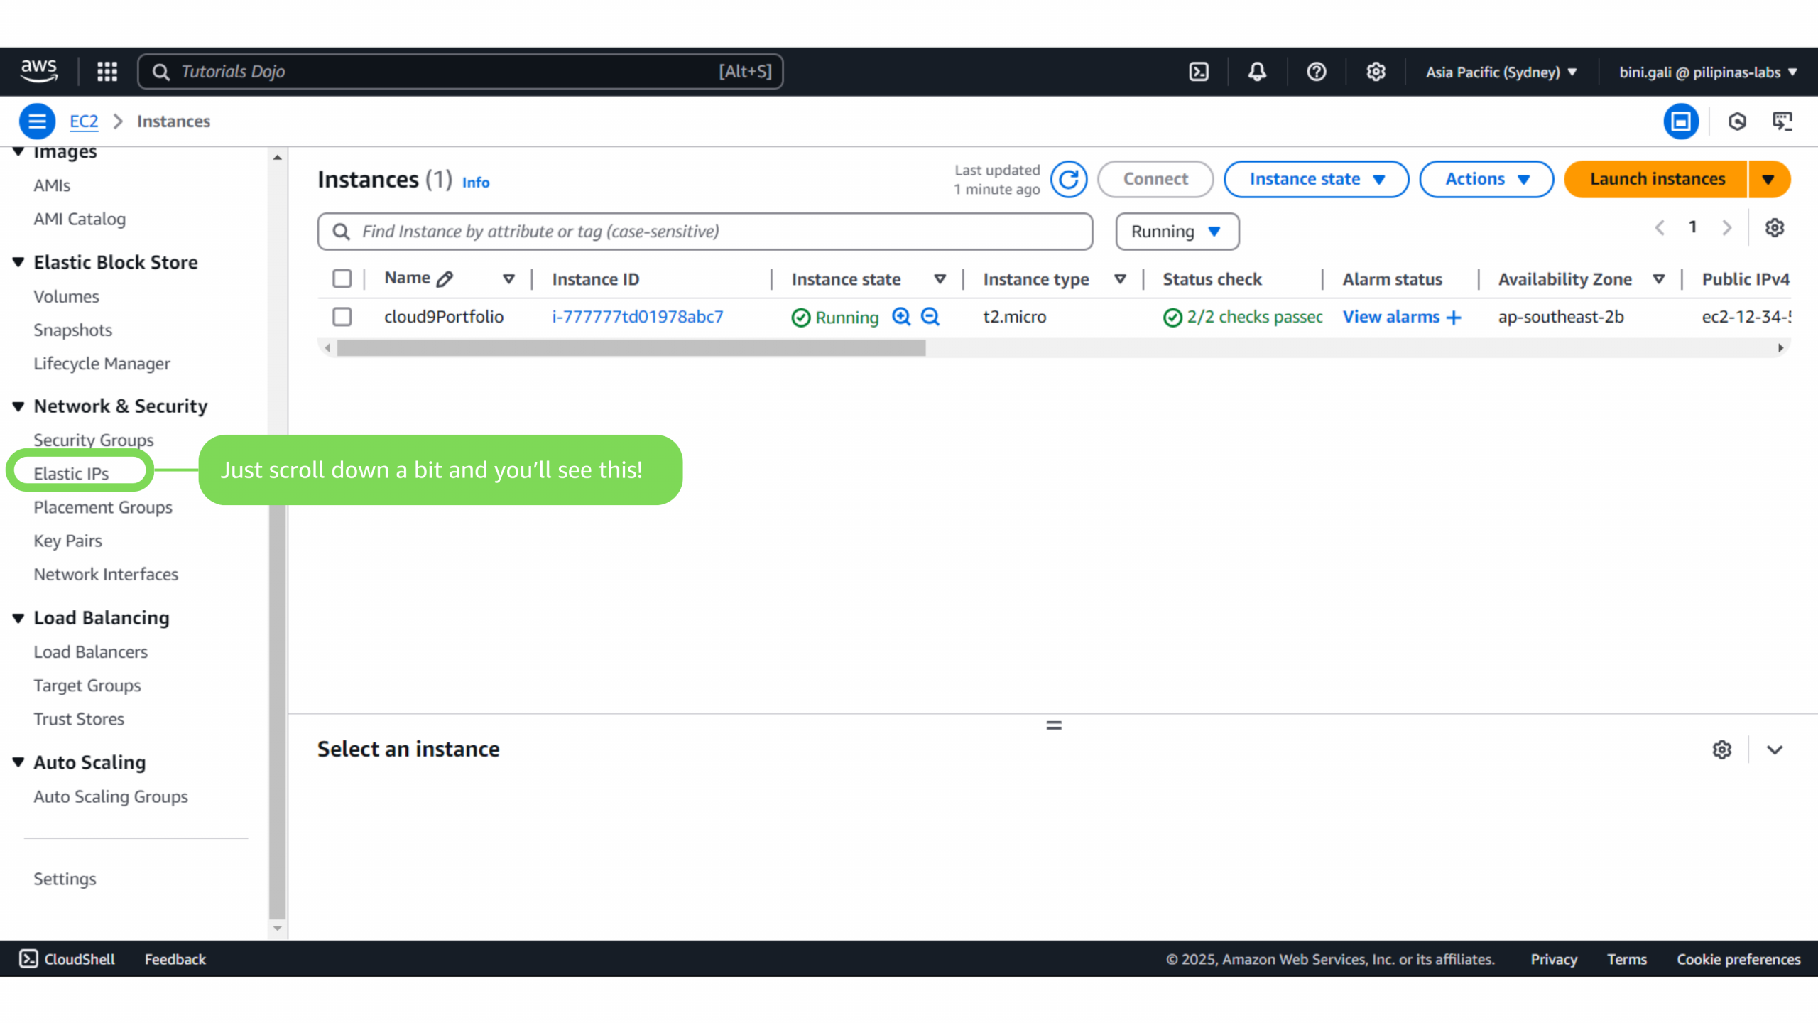Click the horizontal table scrollbar

631,348
